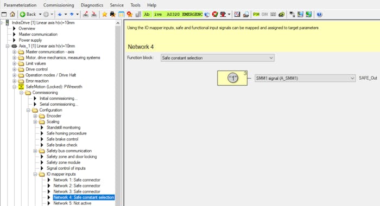Open the Function block combo box
Image resolution: width=380 pixels, height=206 pixels.
(217, 58)
